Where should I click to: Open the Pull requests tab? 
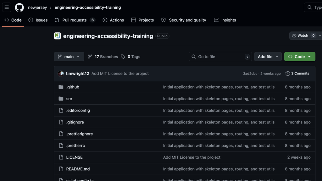tap(75, 20)
